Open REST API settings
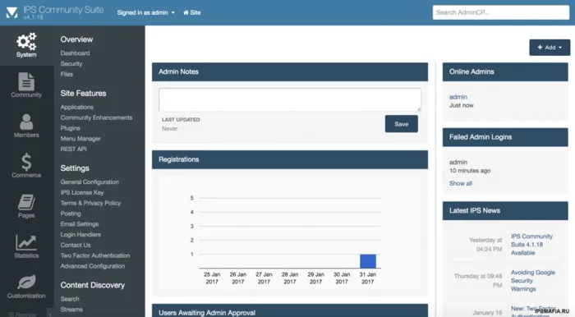 tap(74, 149)
